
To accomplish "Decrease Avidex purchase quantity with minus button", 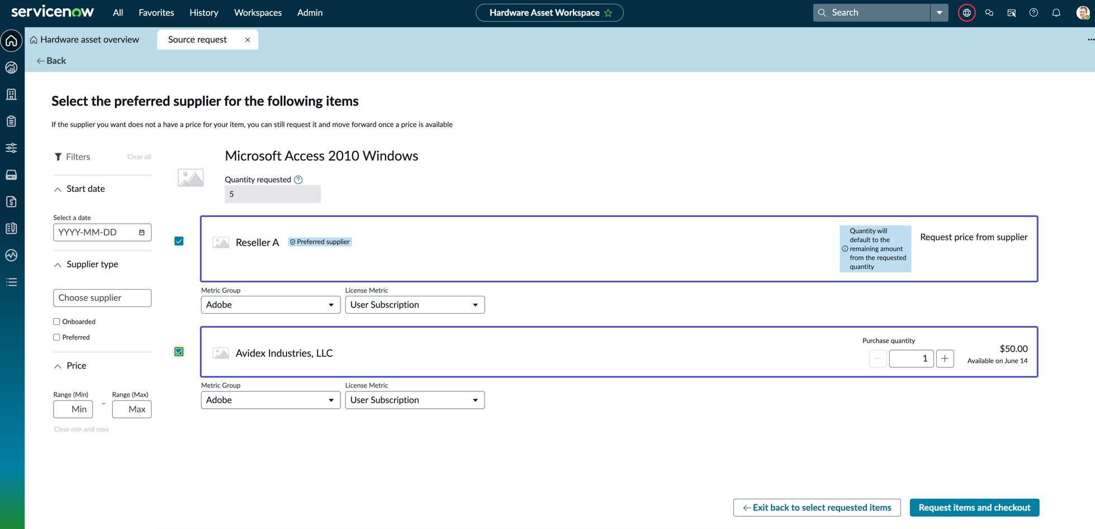I will (x=878, y=358).
